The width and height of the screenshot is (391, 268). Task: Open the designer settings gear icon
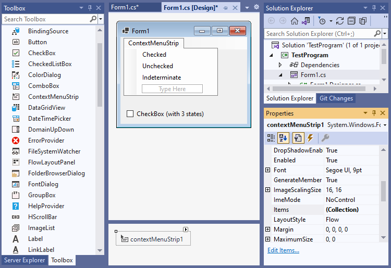[x=256, y=7]
